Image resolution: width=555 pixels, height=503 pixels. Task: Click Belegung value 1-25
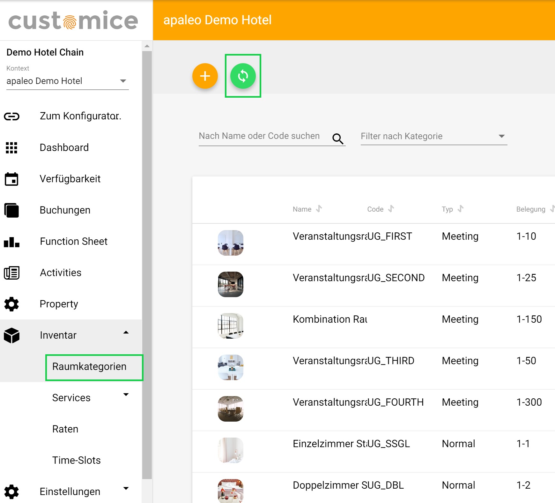[526, 278]
